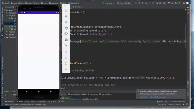Click the Sync Project with Gradle icon
Image resolution: width=194 pixels, height=109 pixels.
pyautogui.click(x=172, y=3)
